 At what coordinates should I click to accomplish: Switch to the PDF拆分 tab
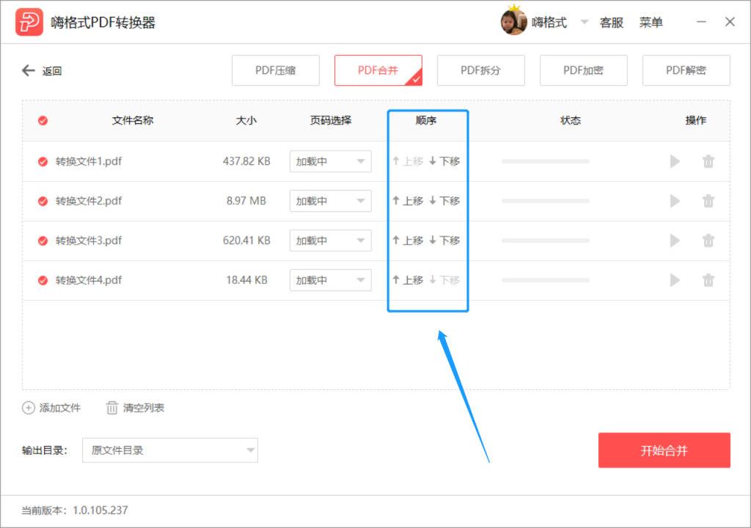[x=481, y=70]
